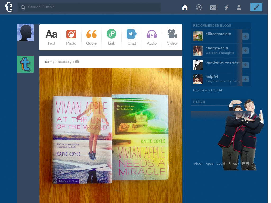Click 'they call me cry baby' subtitle

pos(223,81)
